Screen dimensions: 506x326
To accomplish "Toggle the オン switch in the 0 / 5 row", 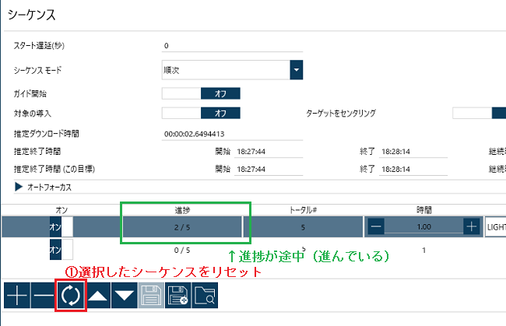I will [x=61, y=249].
